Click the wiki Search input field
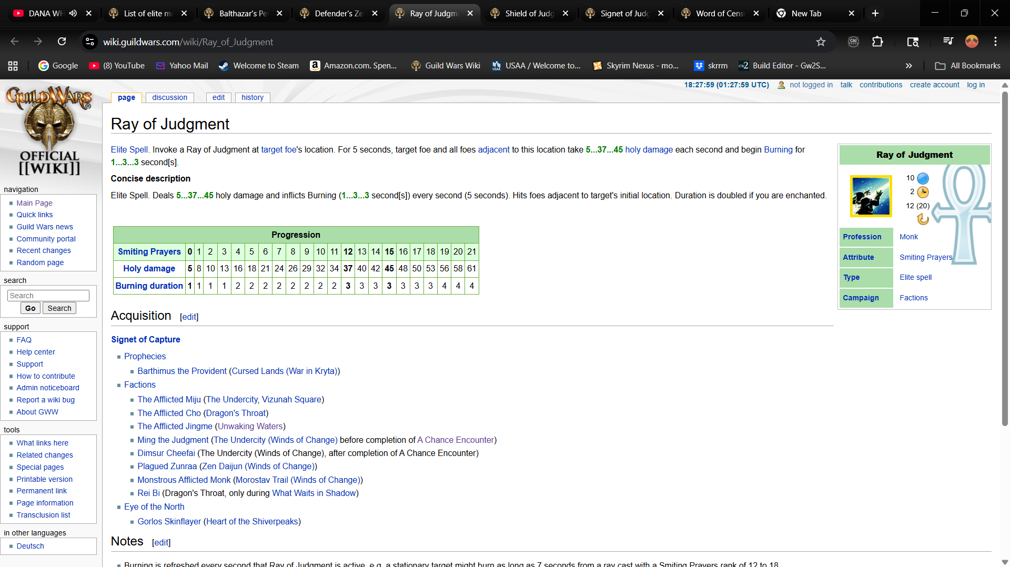1010x567 pixels. (x=48, y=296)
